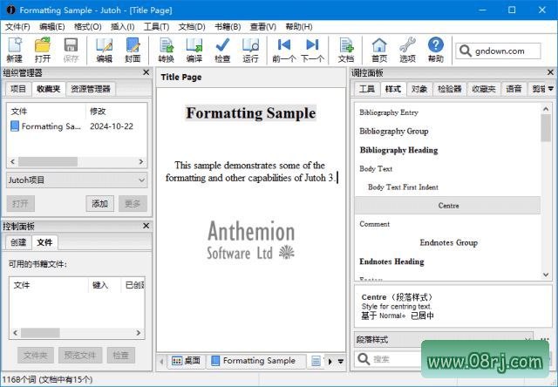Open the 插入(I) menu
558x387 pixels.
(x=122, y=27)
